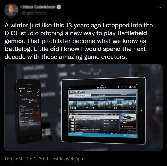Click the orange Join Server button
The width and height of the screenshot is (167, 166).
(x=128, y=127)
